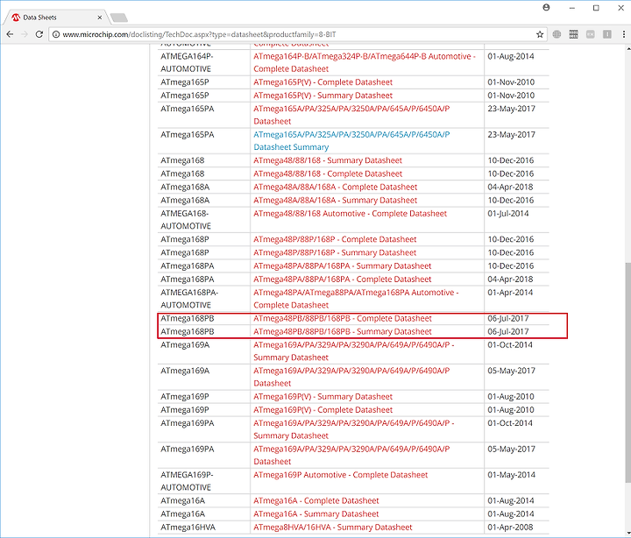Open the Chrome three-dot menu
This screenshot has height=538, width=631.
click(x=624, y=34)
